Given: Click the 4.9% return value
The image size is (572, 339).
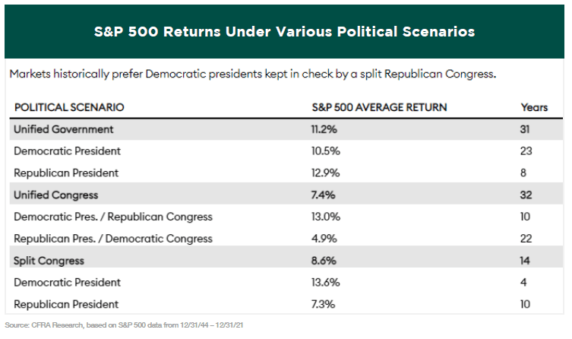Looking at the screenshot, I should (321, 239).
